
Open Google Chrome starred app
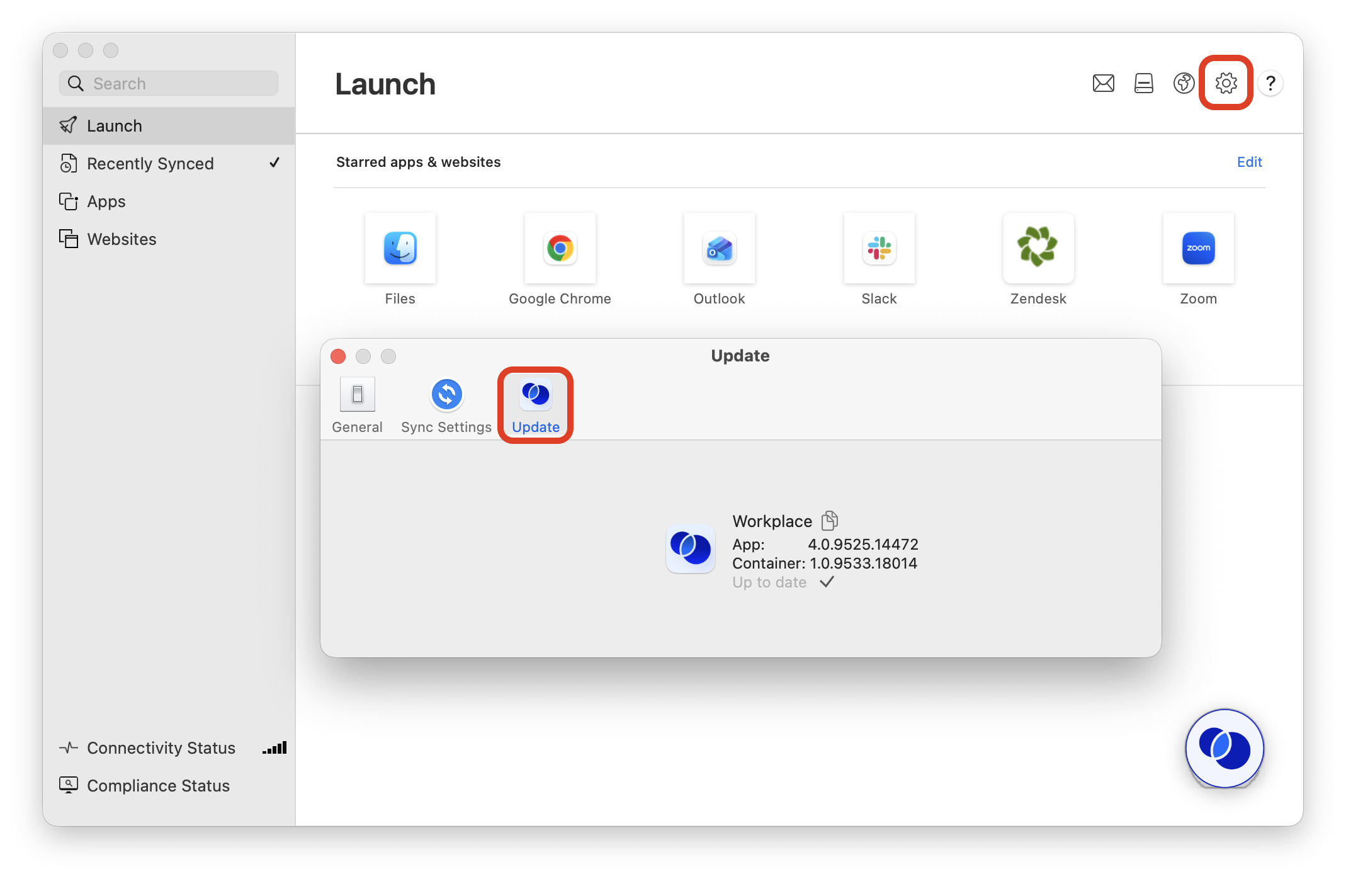[x=560, y=249]
